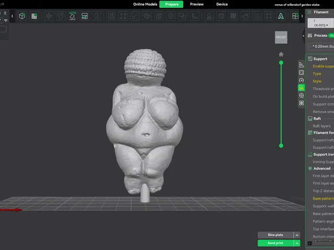Click the Arrange all objects icon

[x=85, y=16]
